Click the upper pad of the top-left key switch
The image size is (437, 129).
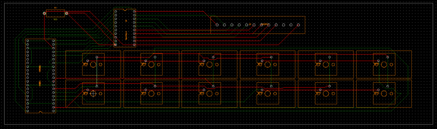point(97,57)
